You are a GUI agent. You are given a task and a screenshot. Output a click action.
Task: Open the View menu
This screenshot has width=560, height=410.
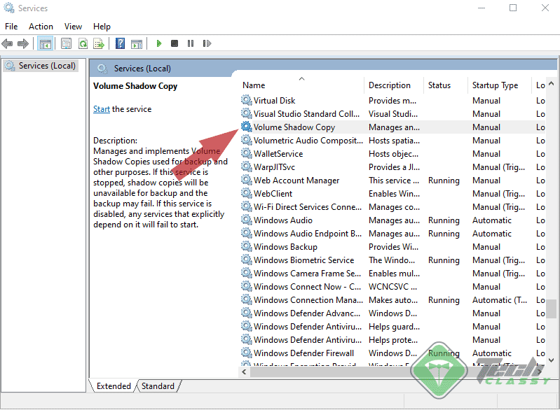tap(73, 27)
